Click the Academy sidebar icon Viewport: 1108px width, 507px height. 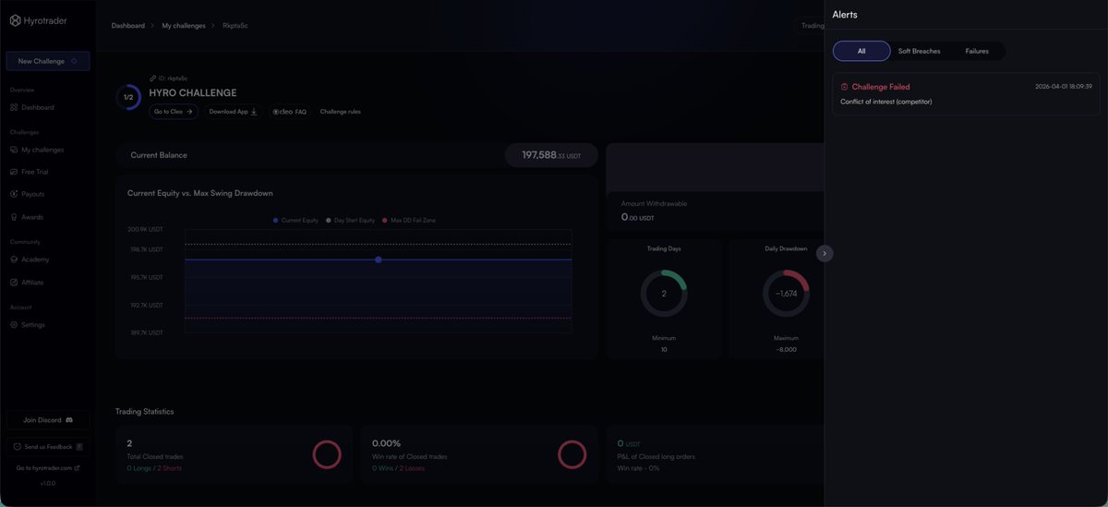tap(14, 260)
